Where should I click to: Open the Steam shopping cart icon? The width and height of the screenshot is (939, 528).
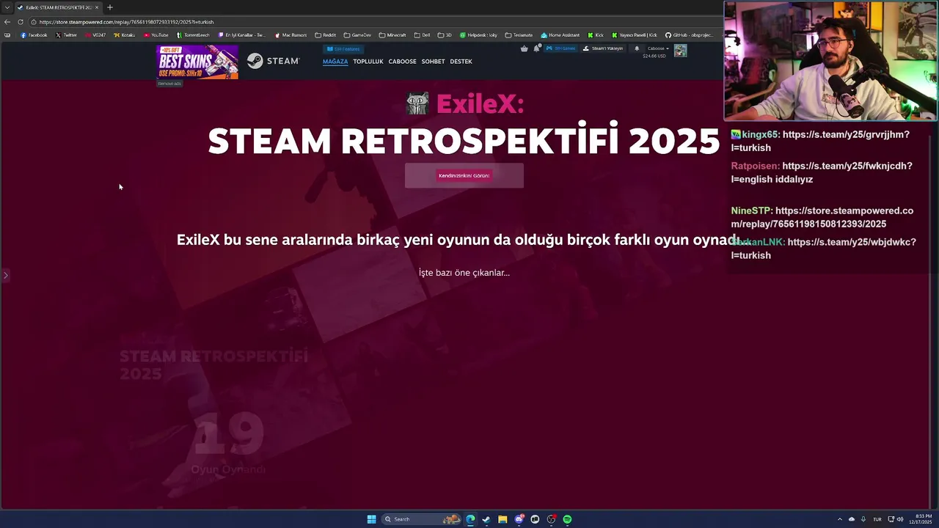tap(524, 48)
